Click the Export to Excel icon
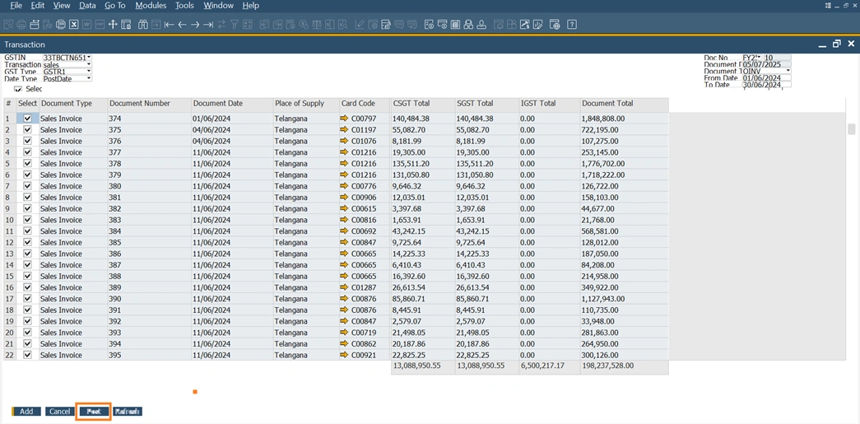Viewport: 860px width, 424px height. pos(73,25)
